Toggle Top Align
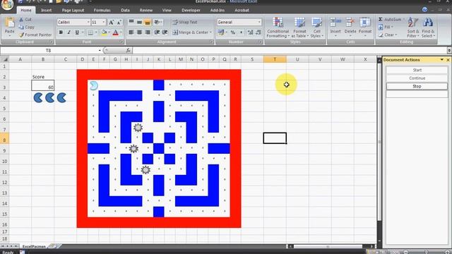 [x=131, y=22]
